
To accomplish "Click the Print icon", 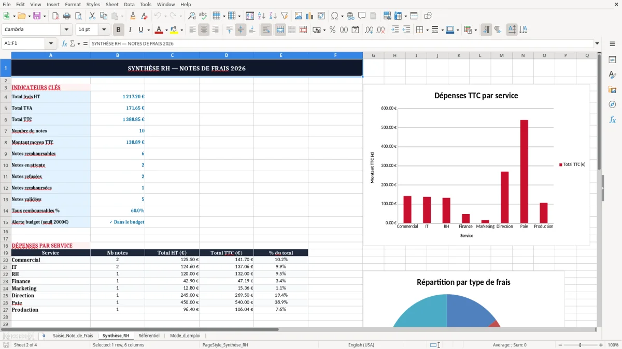I will (x=66, y=16).
